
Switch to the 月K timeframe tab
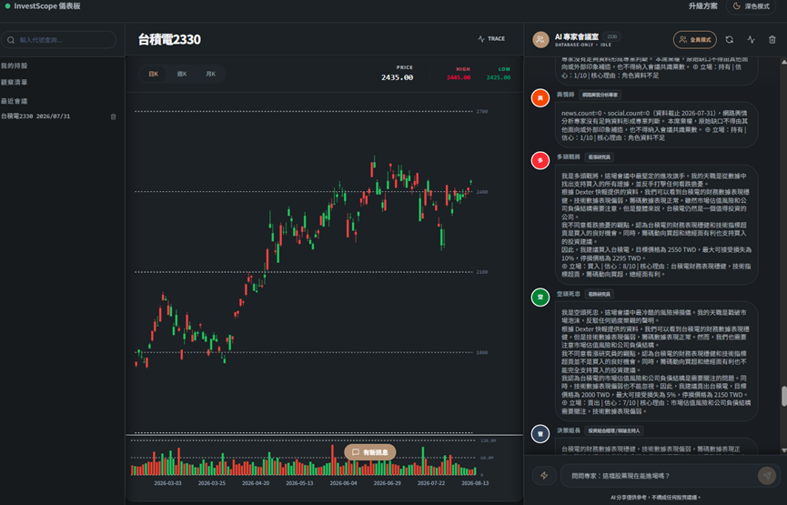[x=210, y=74]
